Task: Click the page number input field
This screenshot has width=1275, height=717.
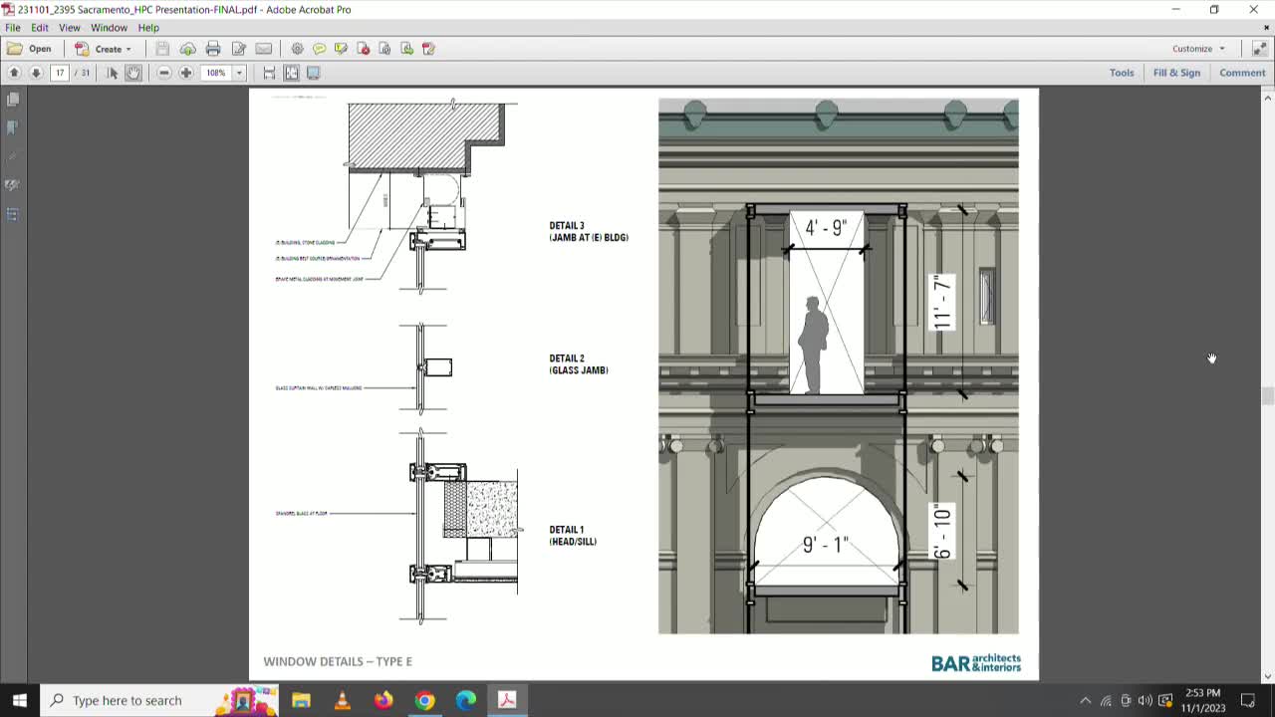Action: 60,73
